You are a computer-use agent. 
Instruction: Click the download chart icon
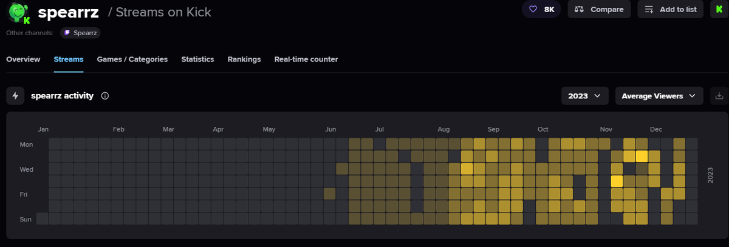coord(719,96)
